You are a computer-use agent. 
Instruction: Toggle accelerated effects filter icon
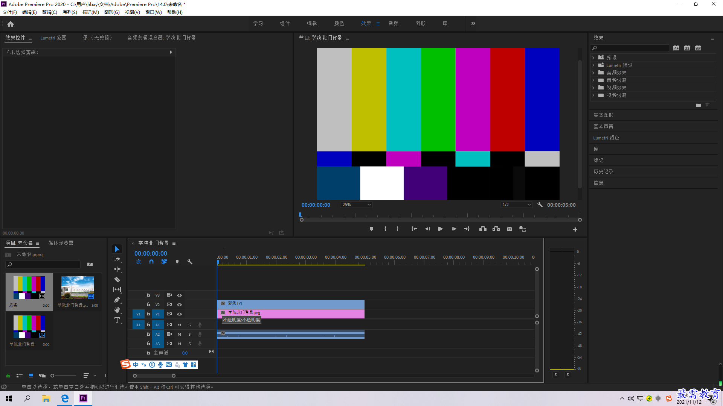[x=676, y=48]
